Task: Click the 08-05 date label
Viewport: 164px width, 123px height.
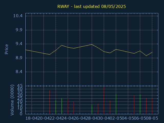Action: (x=152, y=118)
